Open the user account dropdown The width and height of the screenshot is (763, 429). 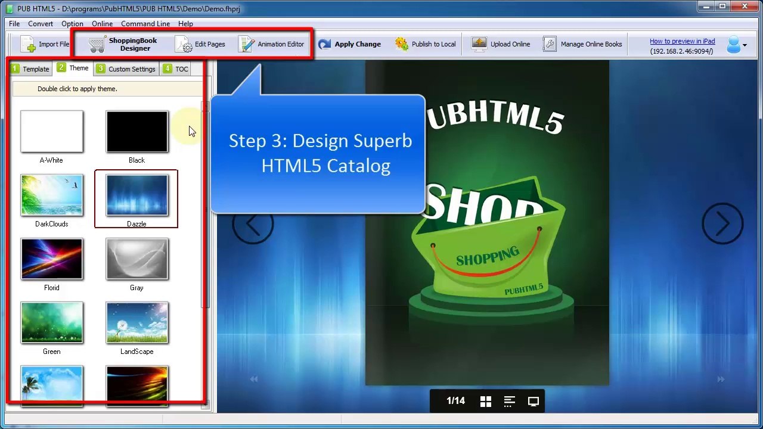[737, 44]
